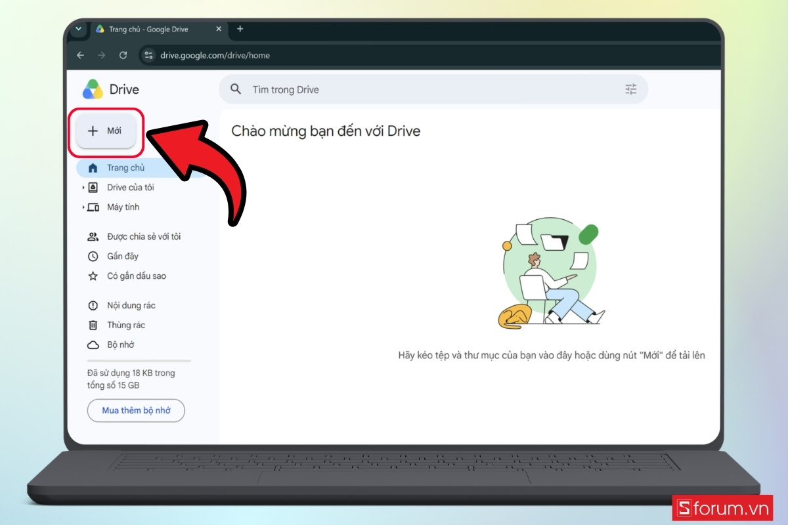This screenshot has height=525, width=788.
Task: Click the Chào mừng bạn đến với Drive heading
Action: pos(326,131)
